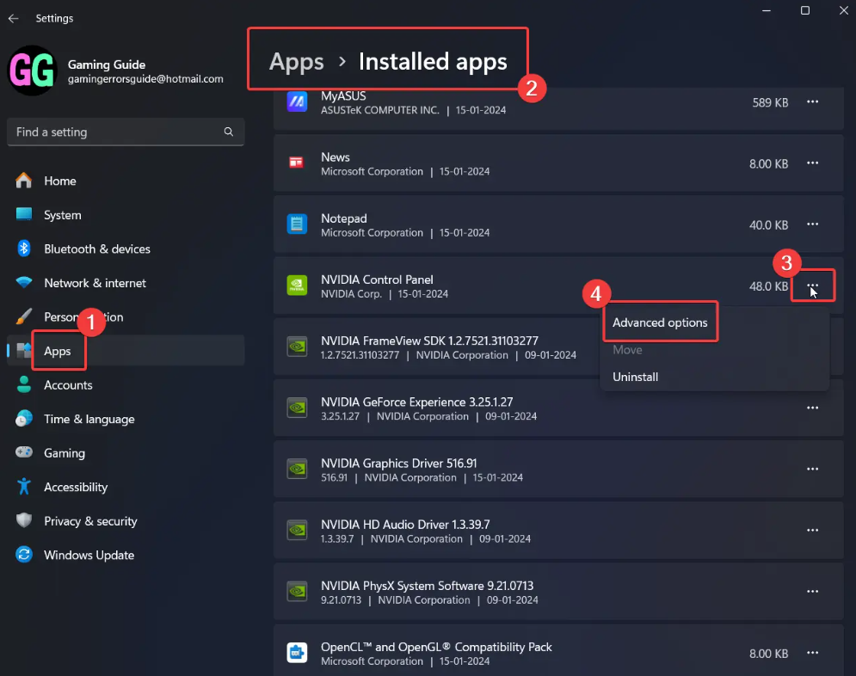Click the NVIDIA FrameView SDK name text
This screenshot has width=856, height=676.
[429, 341]
